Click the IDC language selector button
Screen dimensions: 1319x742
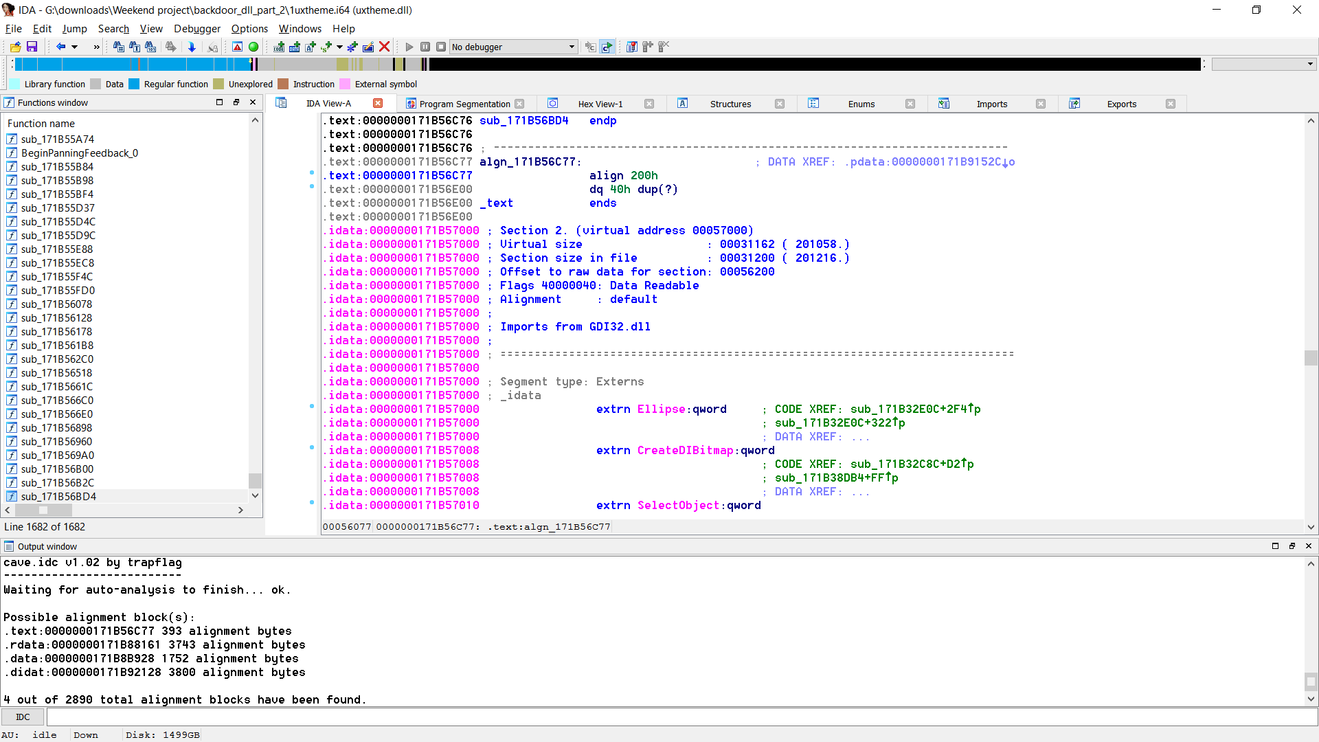[23, 717]
